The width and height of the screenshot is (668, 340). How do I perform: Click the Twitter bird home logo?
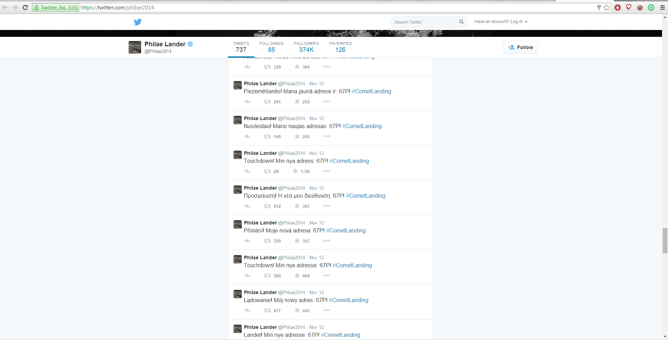[x=137, y=22]
